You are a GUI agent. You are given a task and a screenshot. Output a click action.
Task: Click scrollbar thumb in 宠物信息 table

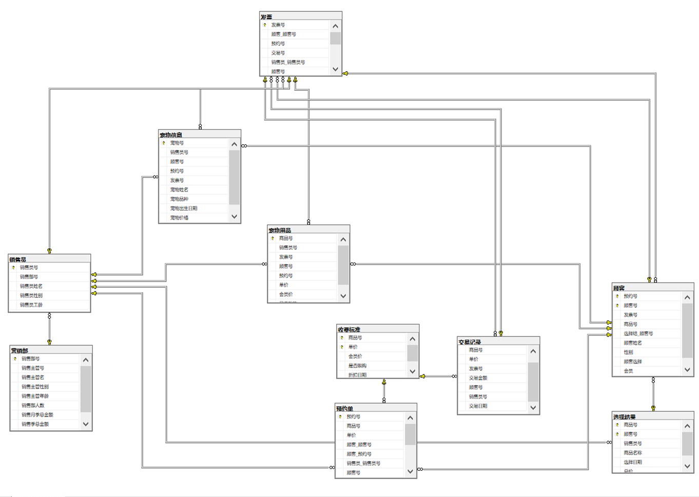point(234,177)
